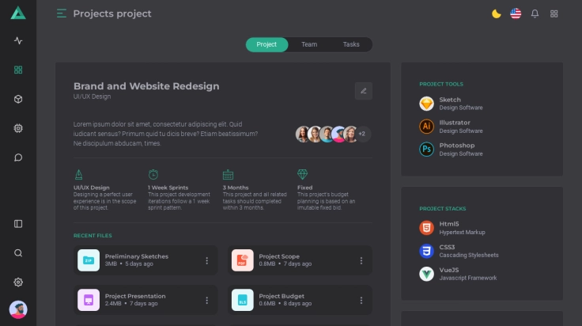Expand options menu for Project Scope file

361,260
